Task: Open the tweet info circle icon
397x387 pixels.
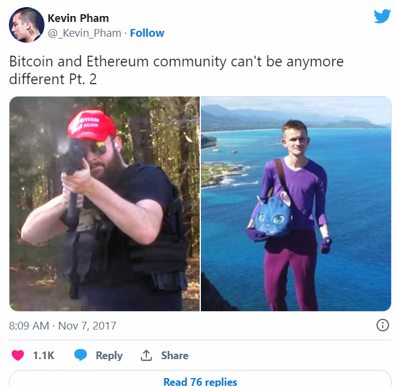Action: pos(383,325)
